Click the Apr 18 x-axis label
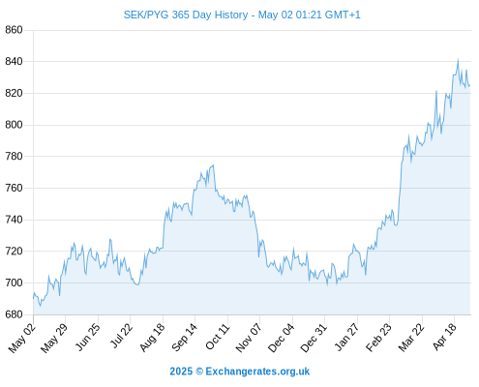This screenshot has height=387, width=479. [444, 337]
